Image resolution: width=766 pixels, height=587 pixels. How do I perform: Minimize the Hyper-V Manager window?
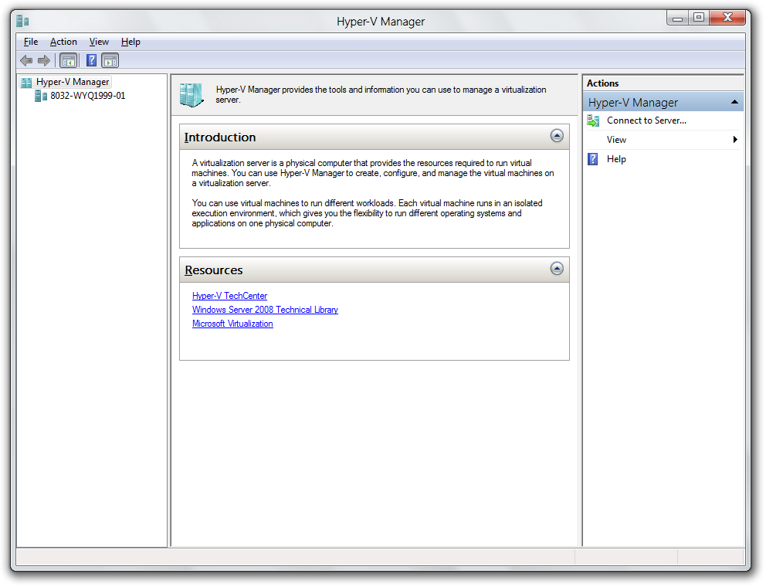click(x=677, y=18)
